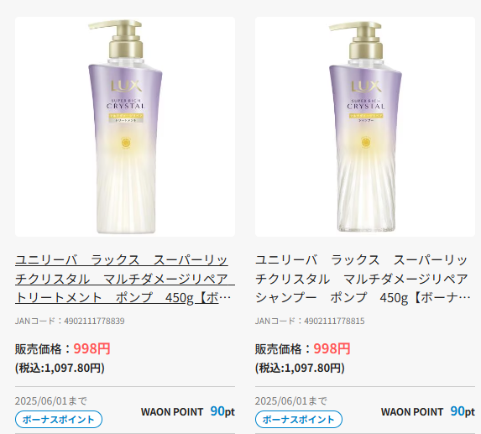Click the LUX logo on the shampoo bottle
The height and width of the screenshot is (434, 481).
click(x=366, y=86)
